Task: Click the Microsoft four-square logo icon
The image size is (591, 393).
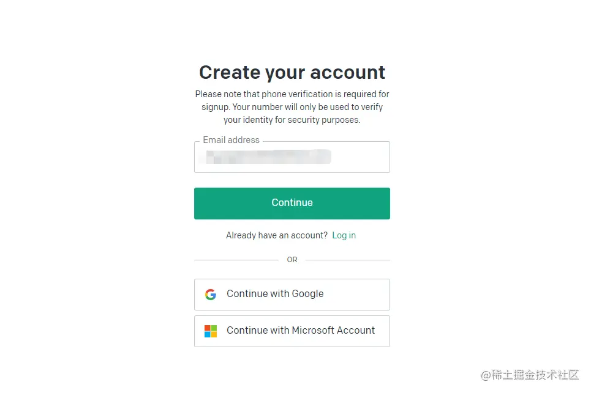Action: [x=211, y=331]
